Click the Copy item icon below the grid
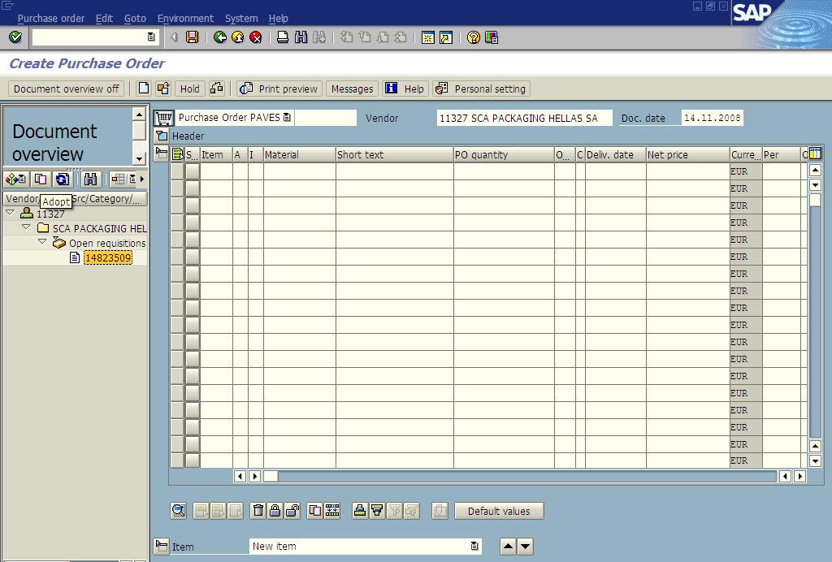Viewport: 832px width, 562px height. point(314,511)
